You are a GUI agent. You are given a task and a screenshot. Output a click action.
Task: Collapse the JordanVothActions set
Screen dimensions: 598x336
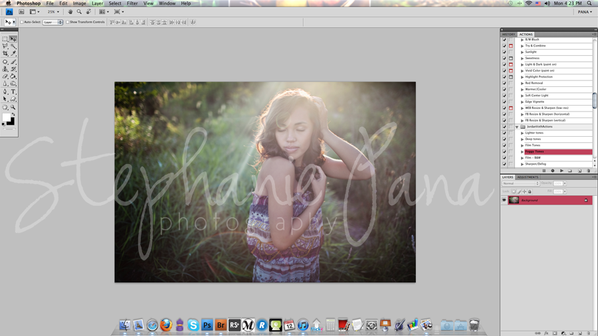coord(517,127)
